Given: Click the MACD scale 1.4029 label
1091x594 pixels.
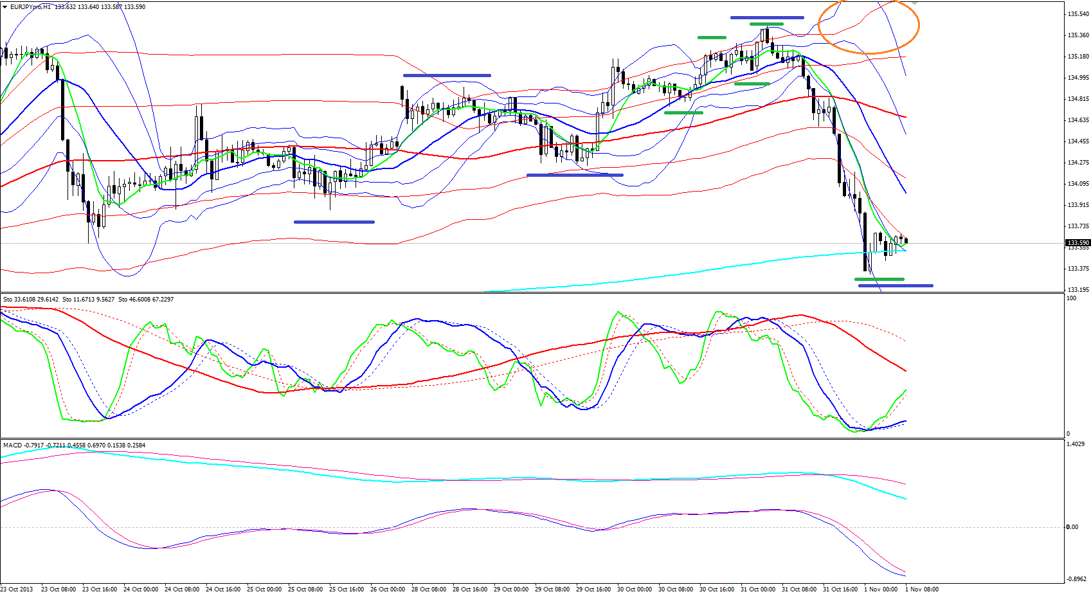Looking at the screenshot, I should tap(1075, 444).
